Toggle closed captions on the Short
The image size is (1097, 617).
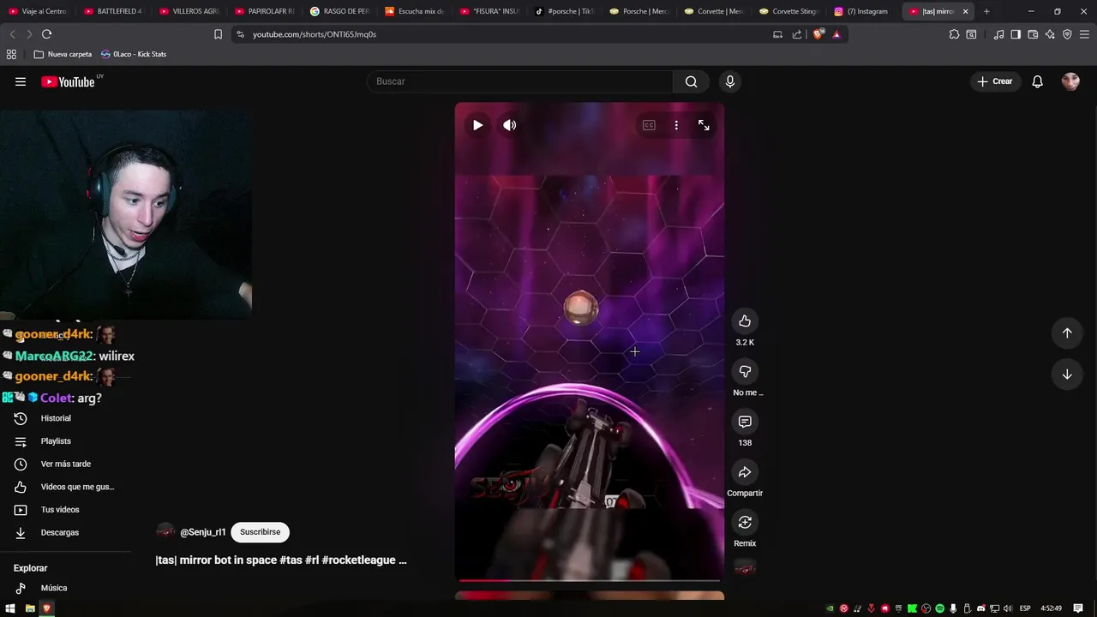coord(649,125)
